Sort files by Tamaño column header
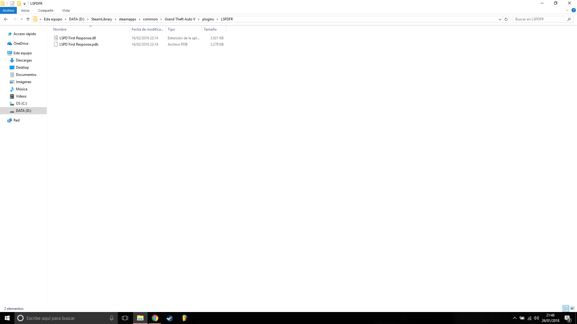Image resolution: width=577 pixels, height=324 pixels. (x=210, y=29)
